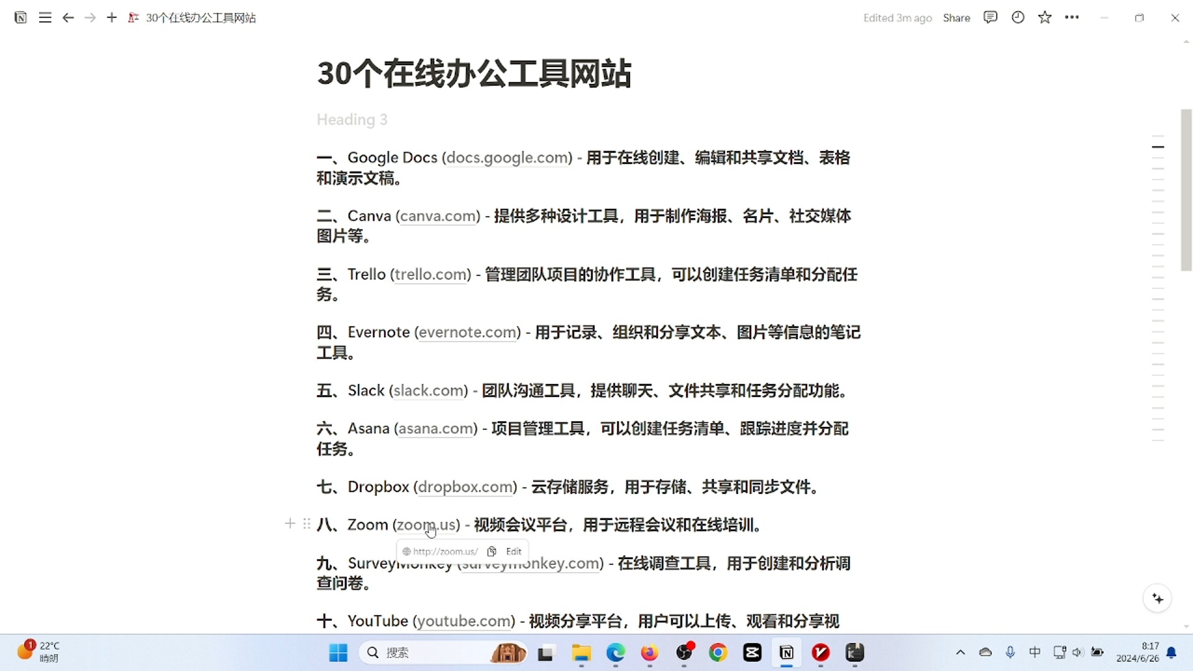Click the page title 30个在线办公工具网站

click(474, 73)
